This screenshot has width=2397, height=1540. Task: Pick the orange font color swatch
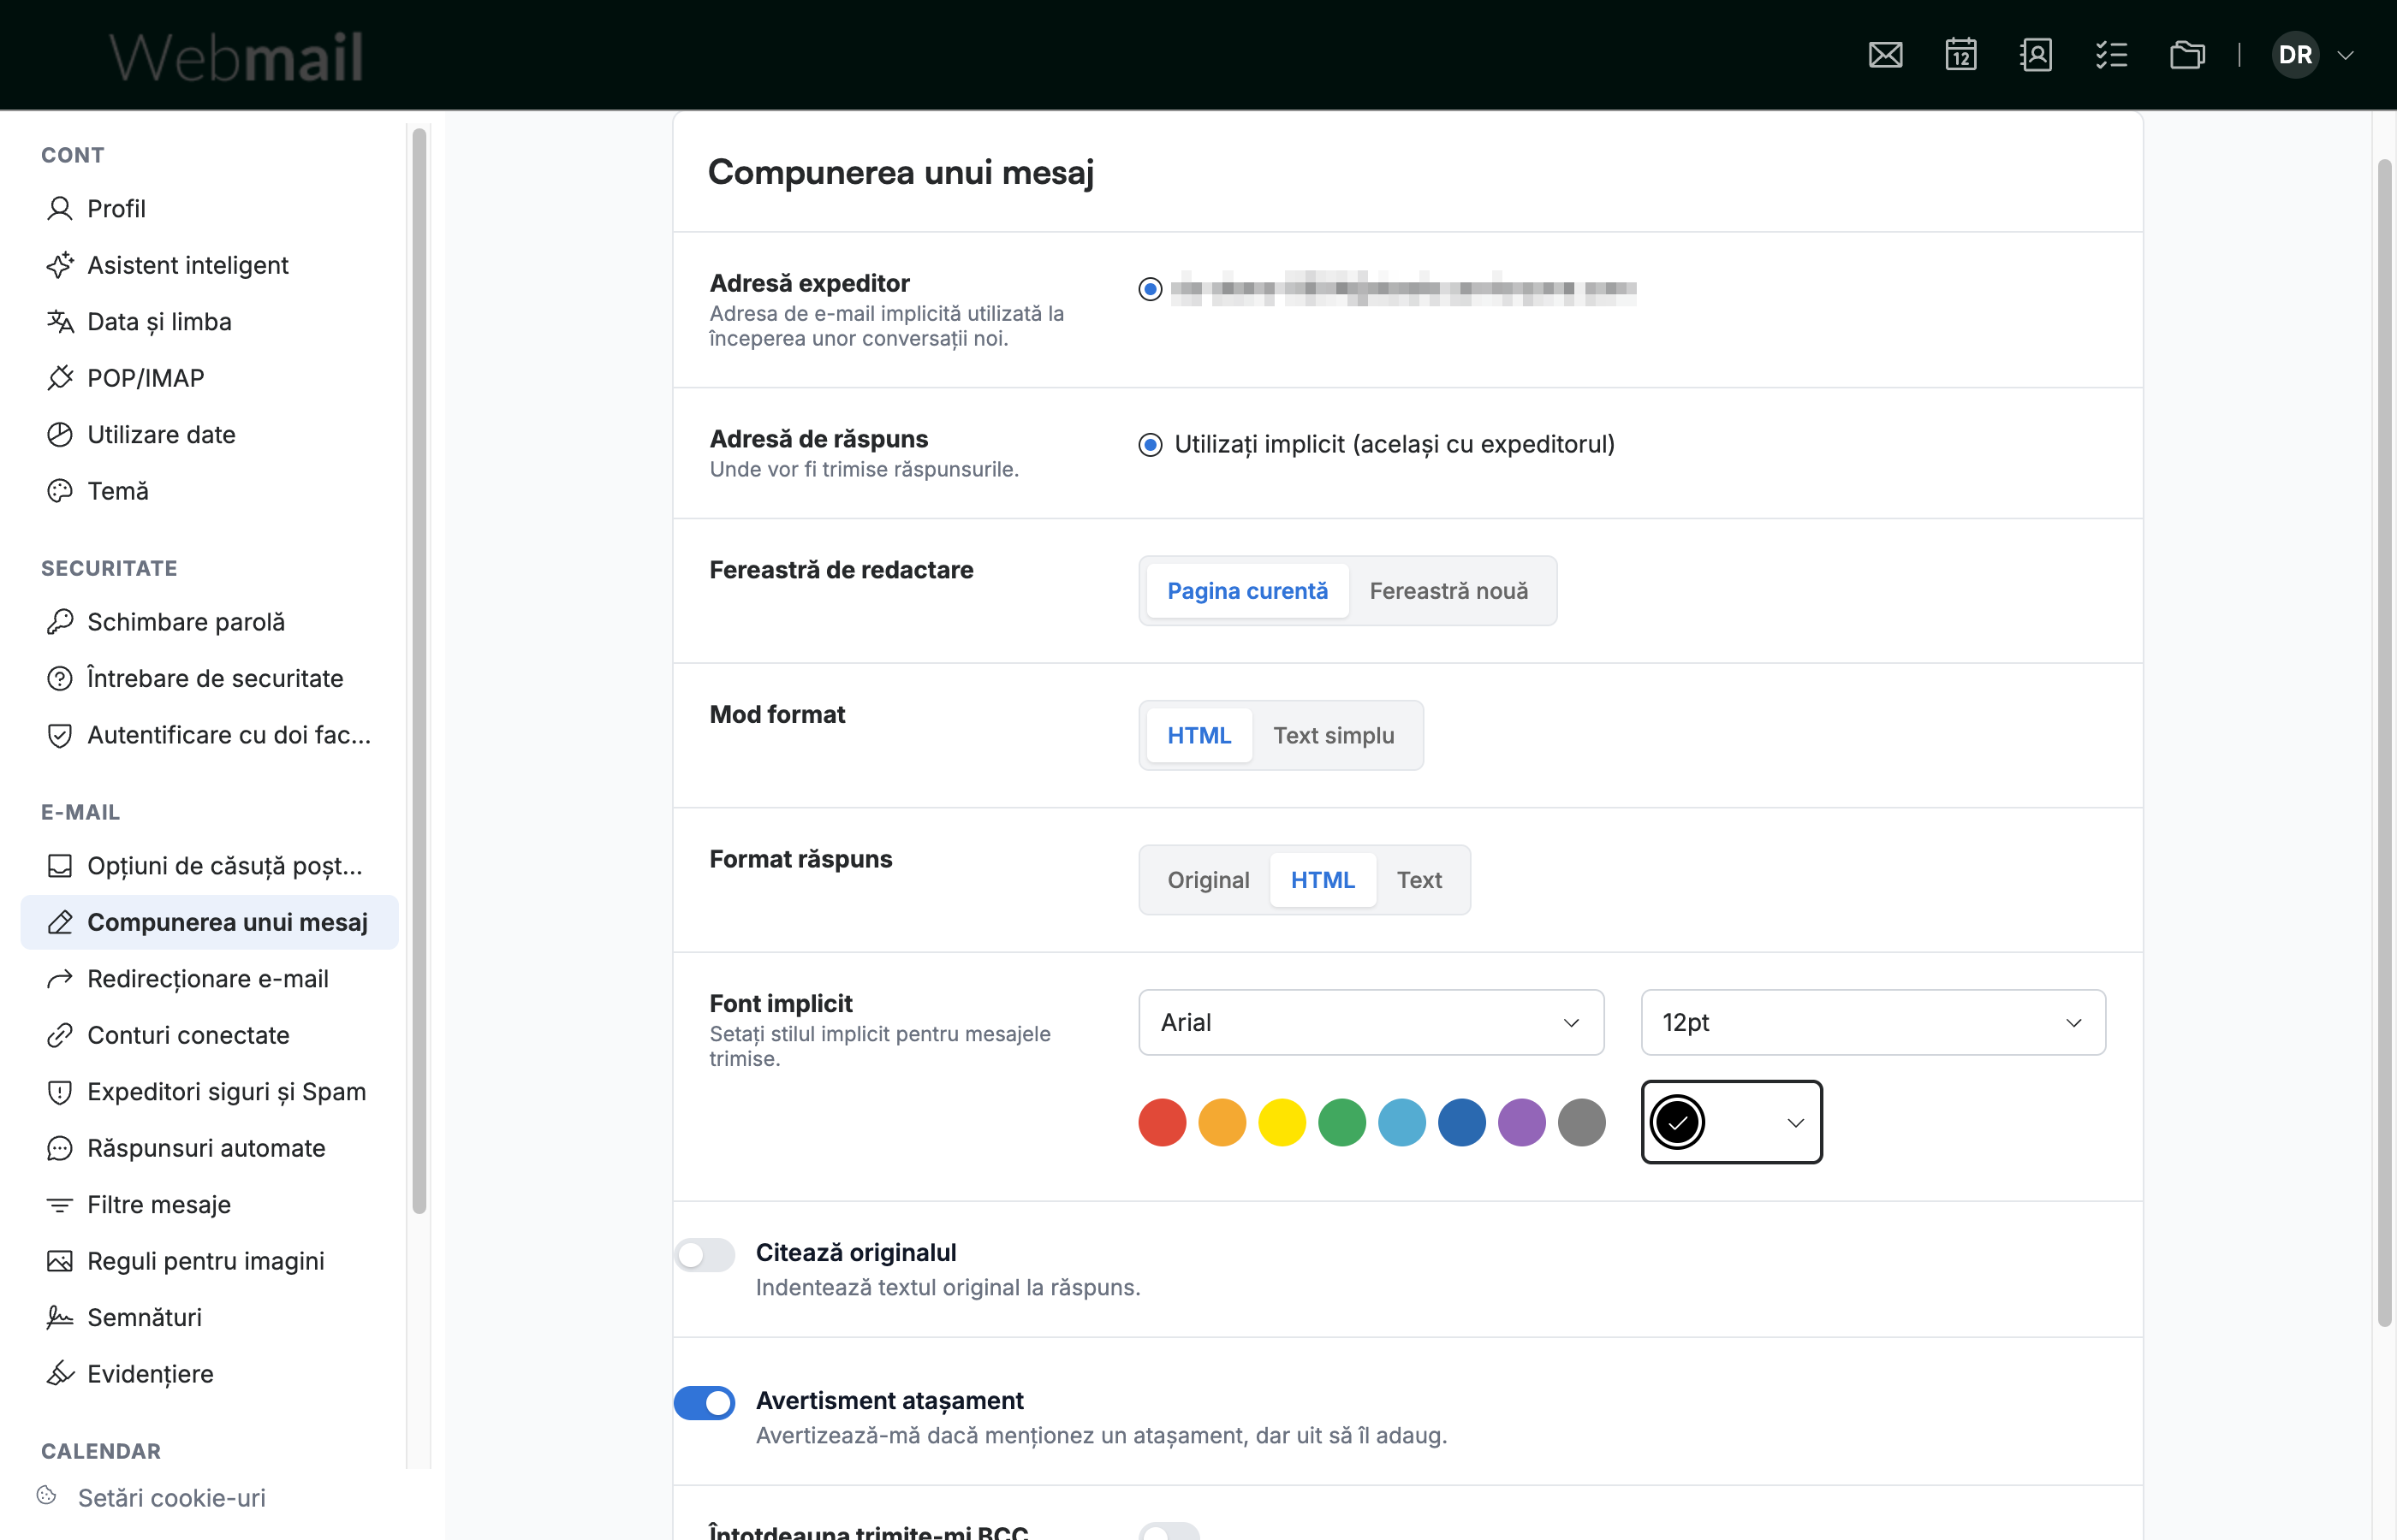(x=1222, y=1122)
